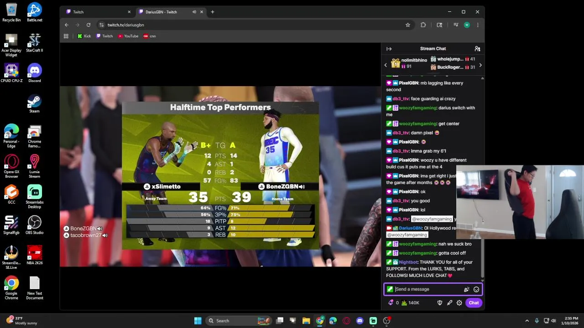Click the @woozyfamgaming mention from db3_ttv
Screen dimensions: 584x328
point(432,219)
